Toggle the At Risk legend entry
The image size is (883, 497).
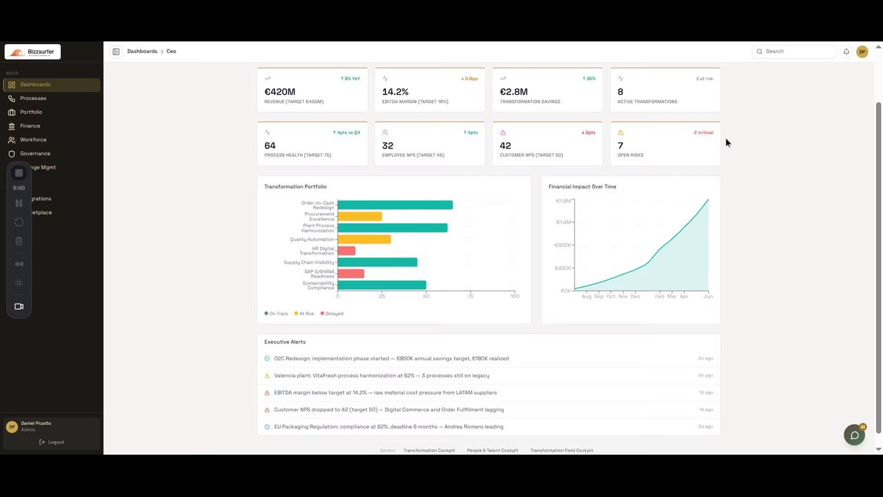pos(304,313)
